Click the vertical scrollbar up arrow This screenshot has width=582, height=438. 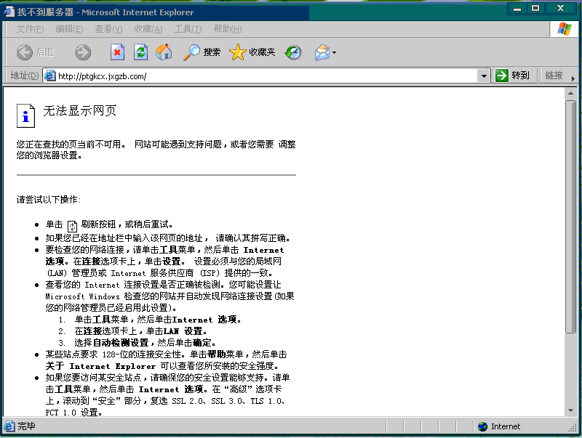tap(570, 94)
